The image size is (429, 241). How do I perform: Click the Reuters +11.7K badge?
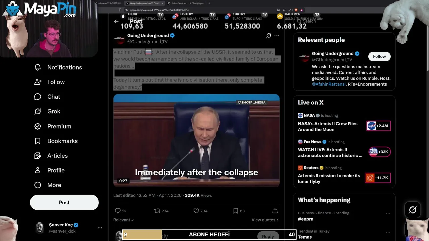click(x=378, y=178)
